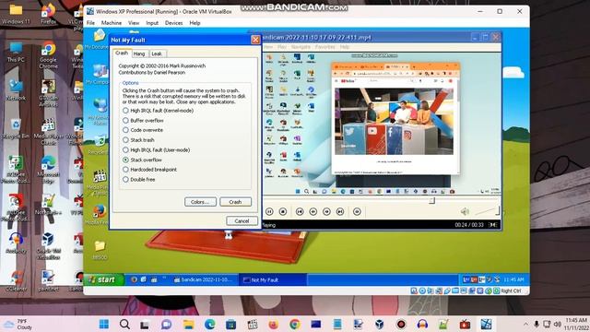Click the media player seek bar handle
This screenshot has width=590, height=332.
(x=432, y=201)
